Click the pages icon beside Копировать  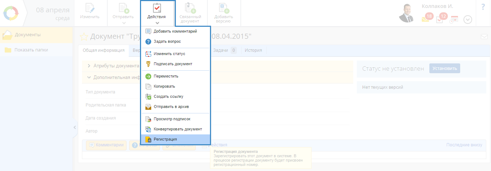(148, 87)
